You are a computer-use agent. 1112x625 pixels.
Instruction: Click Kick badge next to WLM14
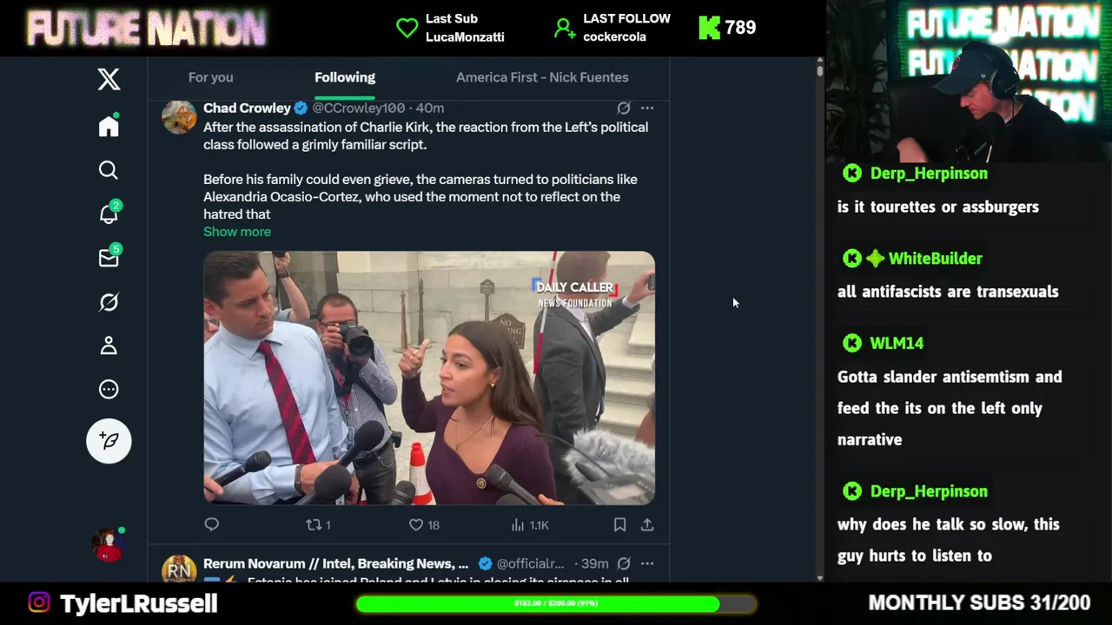coord(852,344)
